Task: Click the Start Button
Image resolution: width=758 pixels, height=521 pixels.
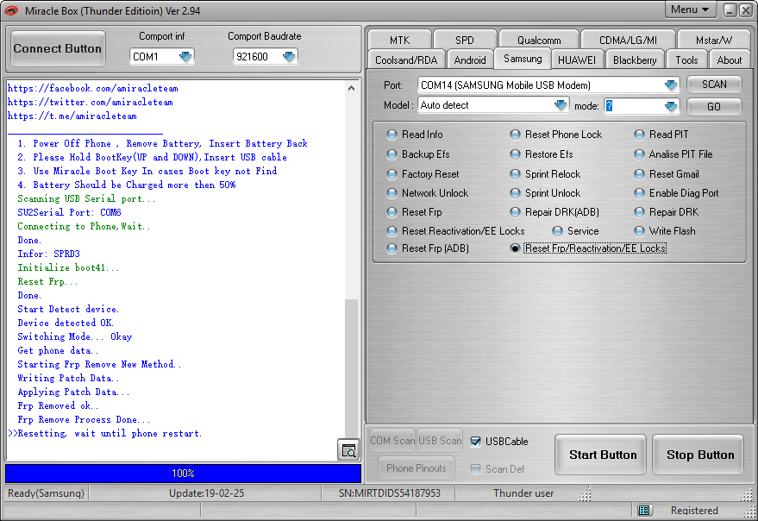Action: pos(602,455)
